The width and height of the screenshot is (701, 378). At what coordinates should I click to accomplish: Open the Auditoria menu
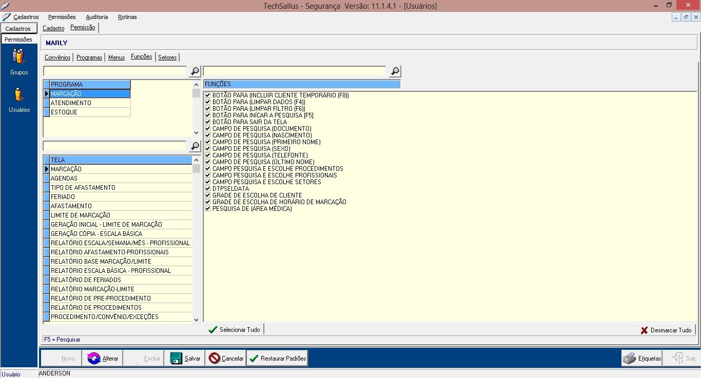[97, 17]
